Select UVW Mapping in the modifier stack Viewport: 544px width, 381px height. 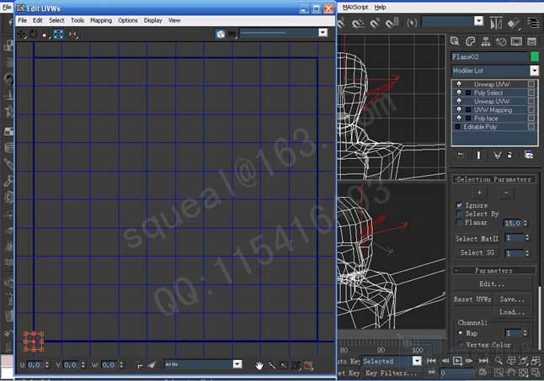[x=493, y=109]
